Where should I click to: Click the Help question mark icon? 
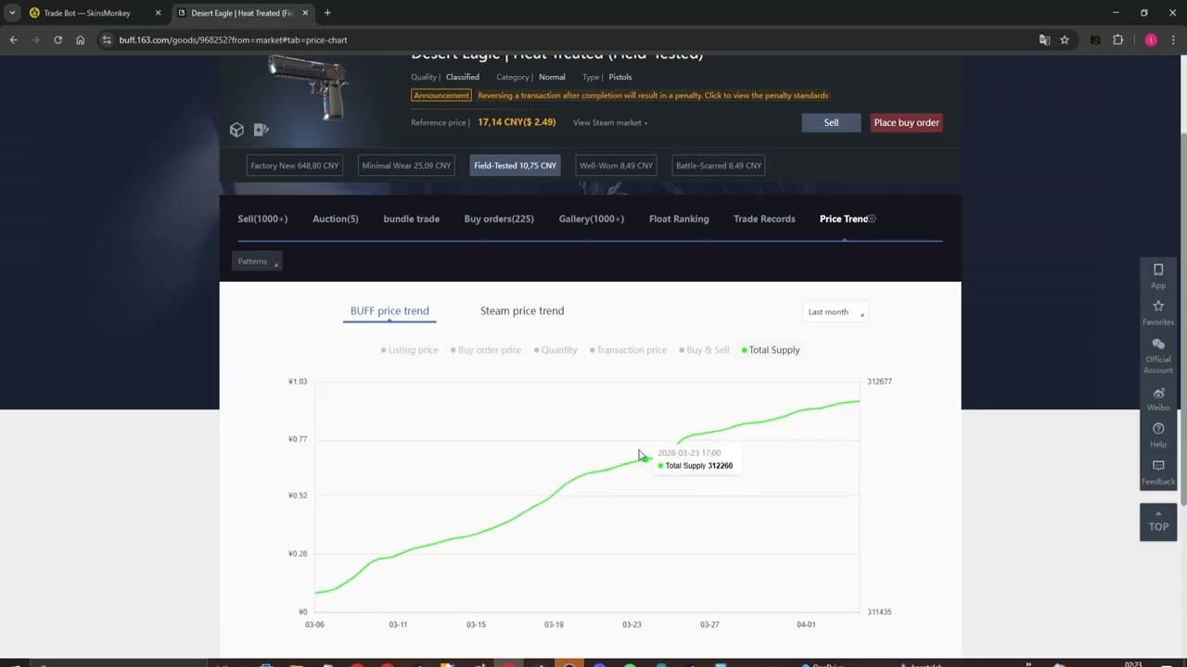point(1158,434)
